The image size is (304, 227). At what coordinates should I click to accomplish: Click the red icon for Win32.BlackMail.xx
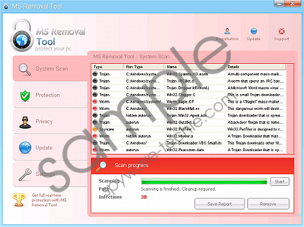95,109
